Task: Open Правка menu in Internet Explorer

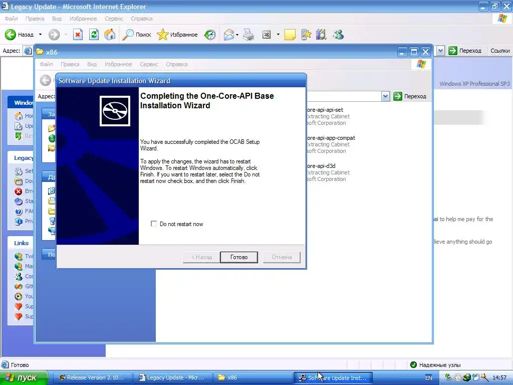Action: (x=35, y=19)
